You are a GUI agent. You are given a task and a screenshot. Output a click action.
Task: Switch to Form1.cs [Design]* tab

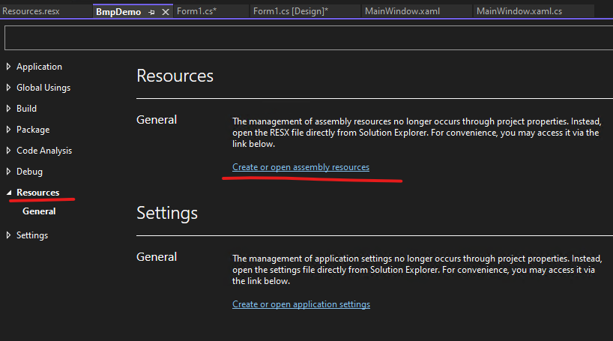pyautogui.click(x=291, y=12)
